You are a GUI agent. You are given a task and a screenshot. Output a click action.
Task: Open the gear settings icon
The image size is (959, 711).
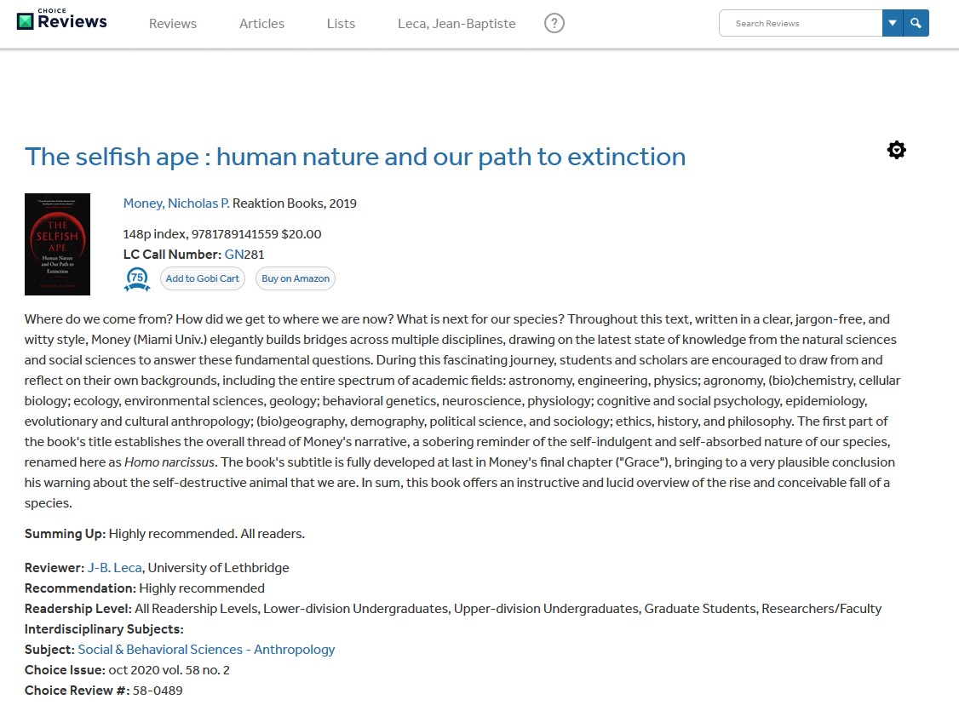(x=896, y=151)
